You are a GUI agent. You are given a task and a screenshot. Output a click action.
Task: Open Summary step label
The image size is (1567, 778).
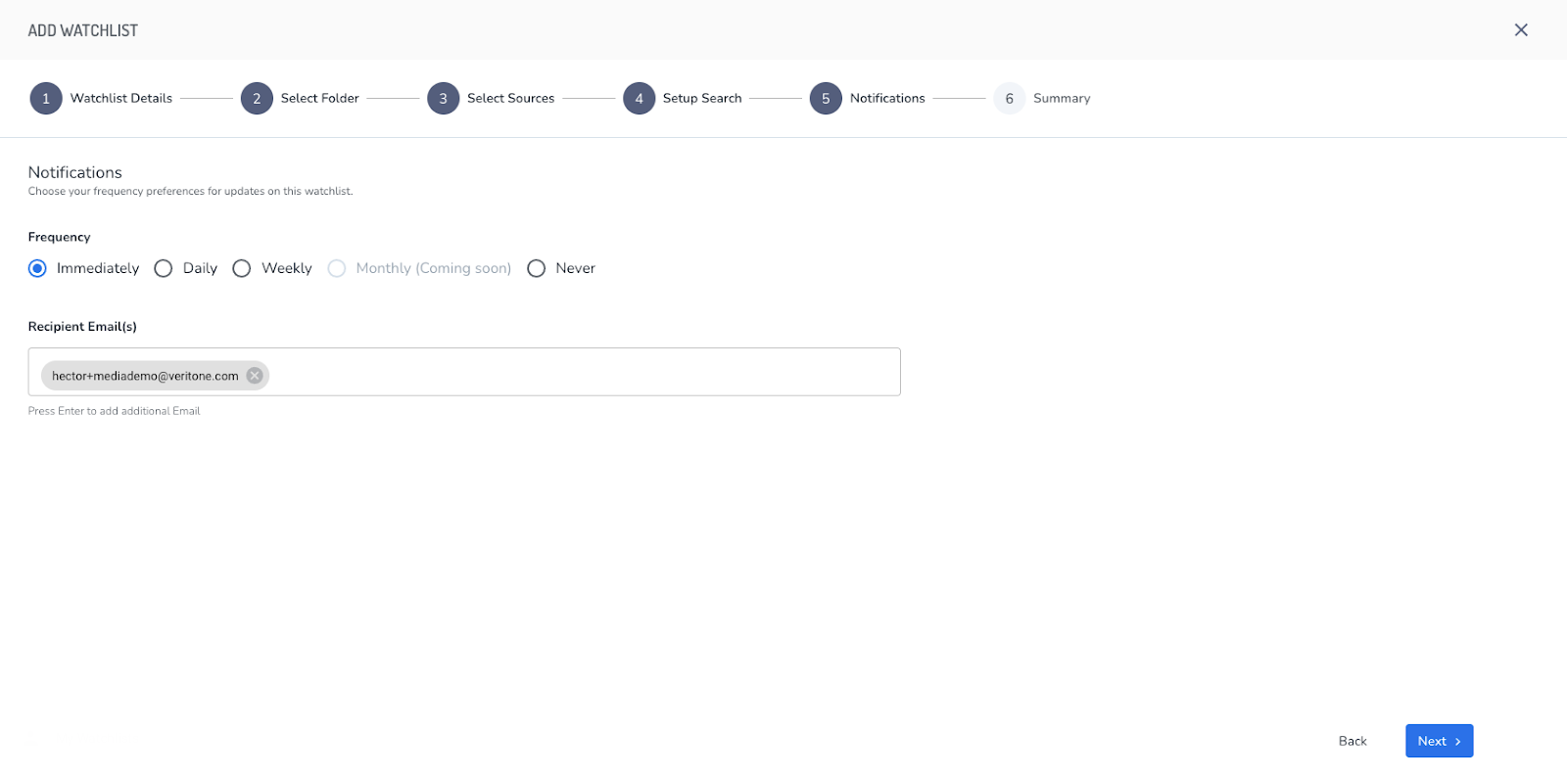coord(1062,98)
